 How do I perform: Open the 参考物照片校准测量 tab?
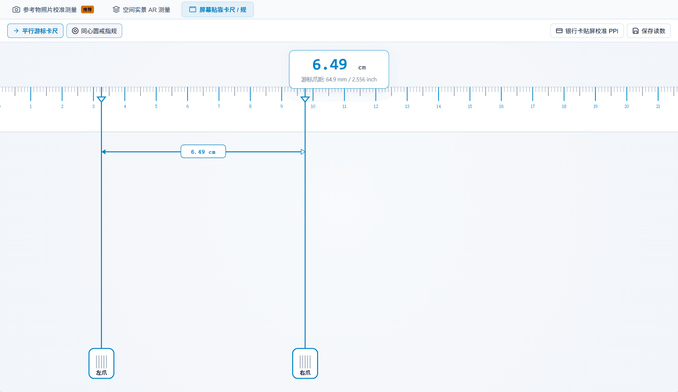[53, 10]
